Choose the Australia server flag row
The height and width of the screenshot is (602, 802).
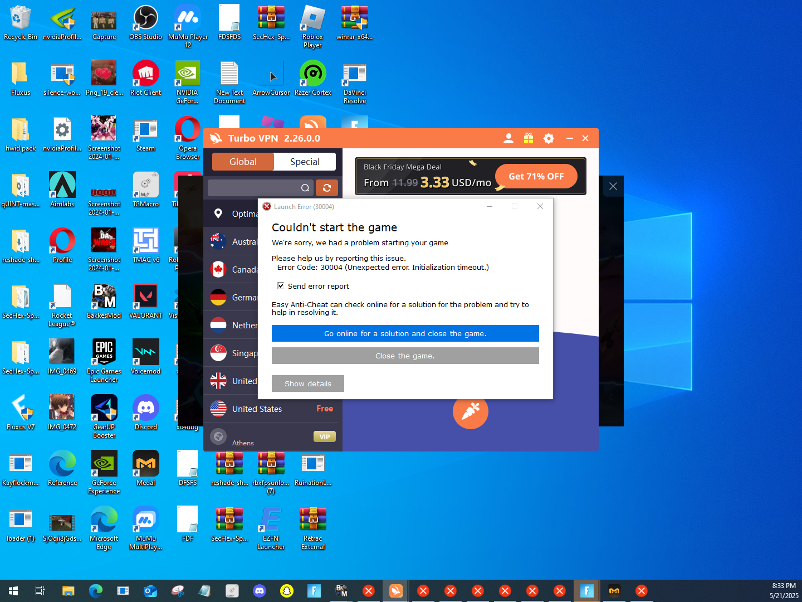(x=231, y=241)
